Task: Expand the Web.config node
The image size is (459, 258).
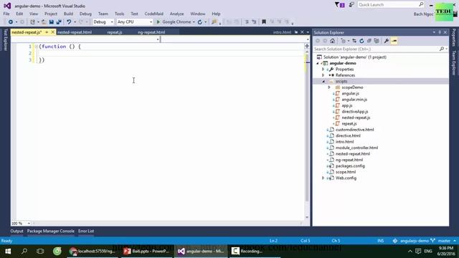Action: click(323, 178)
